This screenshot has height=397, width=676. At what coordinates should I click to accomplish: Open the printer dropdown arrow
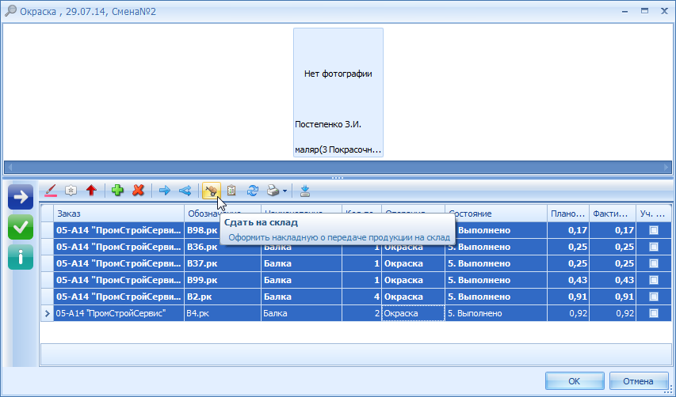click(x=285, y=191)
